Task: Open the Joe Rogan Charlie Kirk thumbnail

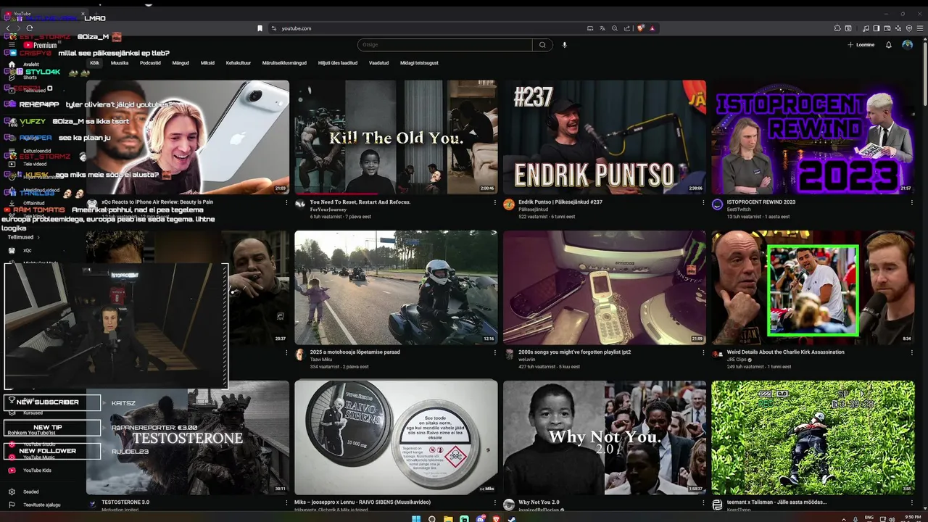Action: [813, 288]
